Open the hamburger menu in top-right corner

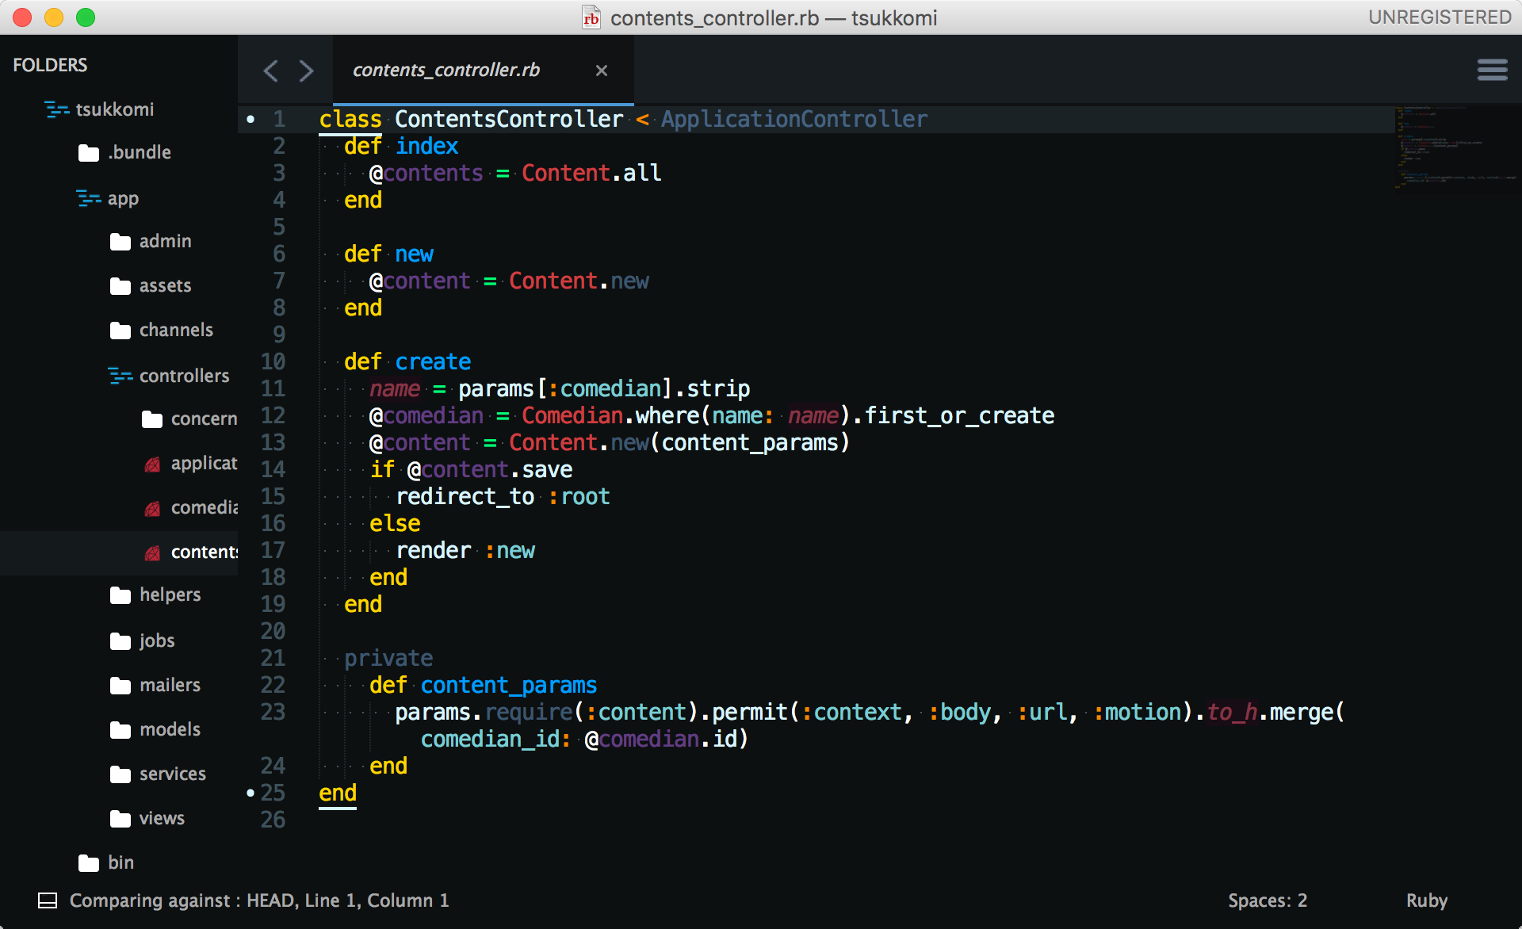coord(1493,71)
